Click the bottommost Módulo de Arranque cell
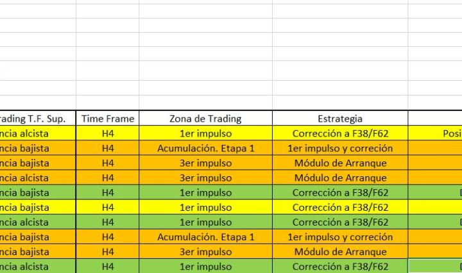This screenshot has height=273, width=462. point(340,252)
